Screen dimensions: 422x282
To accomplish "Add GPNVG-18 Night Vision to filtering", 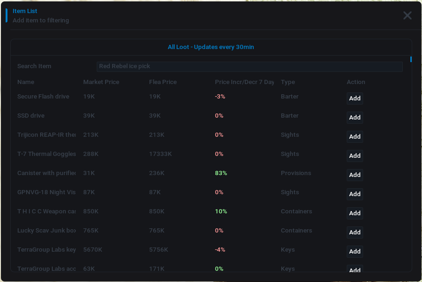I will [355, 194].
